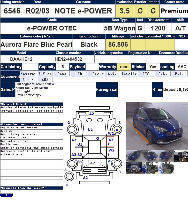Click the 5B Wagon door type
Screen dimensions: 188x208
[x=120, y=28]
